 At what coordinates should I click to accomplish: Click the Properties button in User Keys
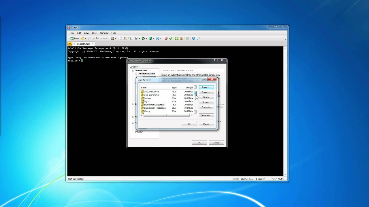pyautogui.click(x=206, y=107)
